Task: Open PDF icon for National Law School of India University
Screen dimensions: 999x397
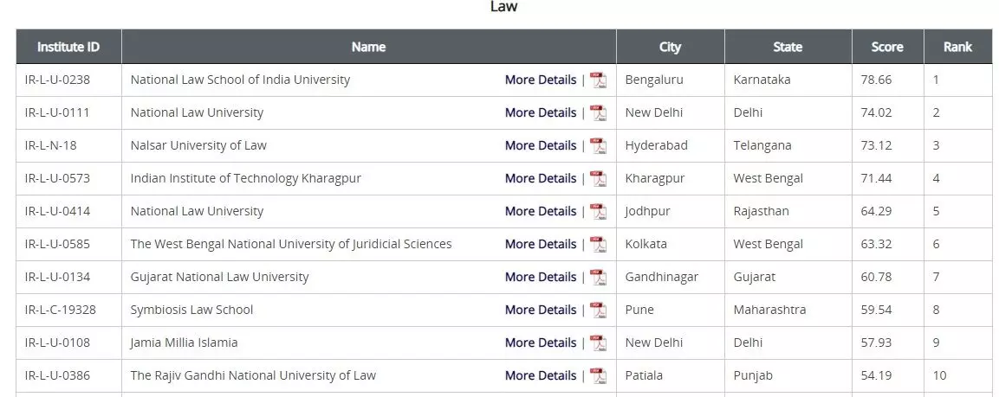Action: point(598,80)
